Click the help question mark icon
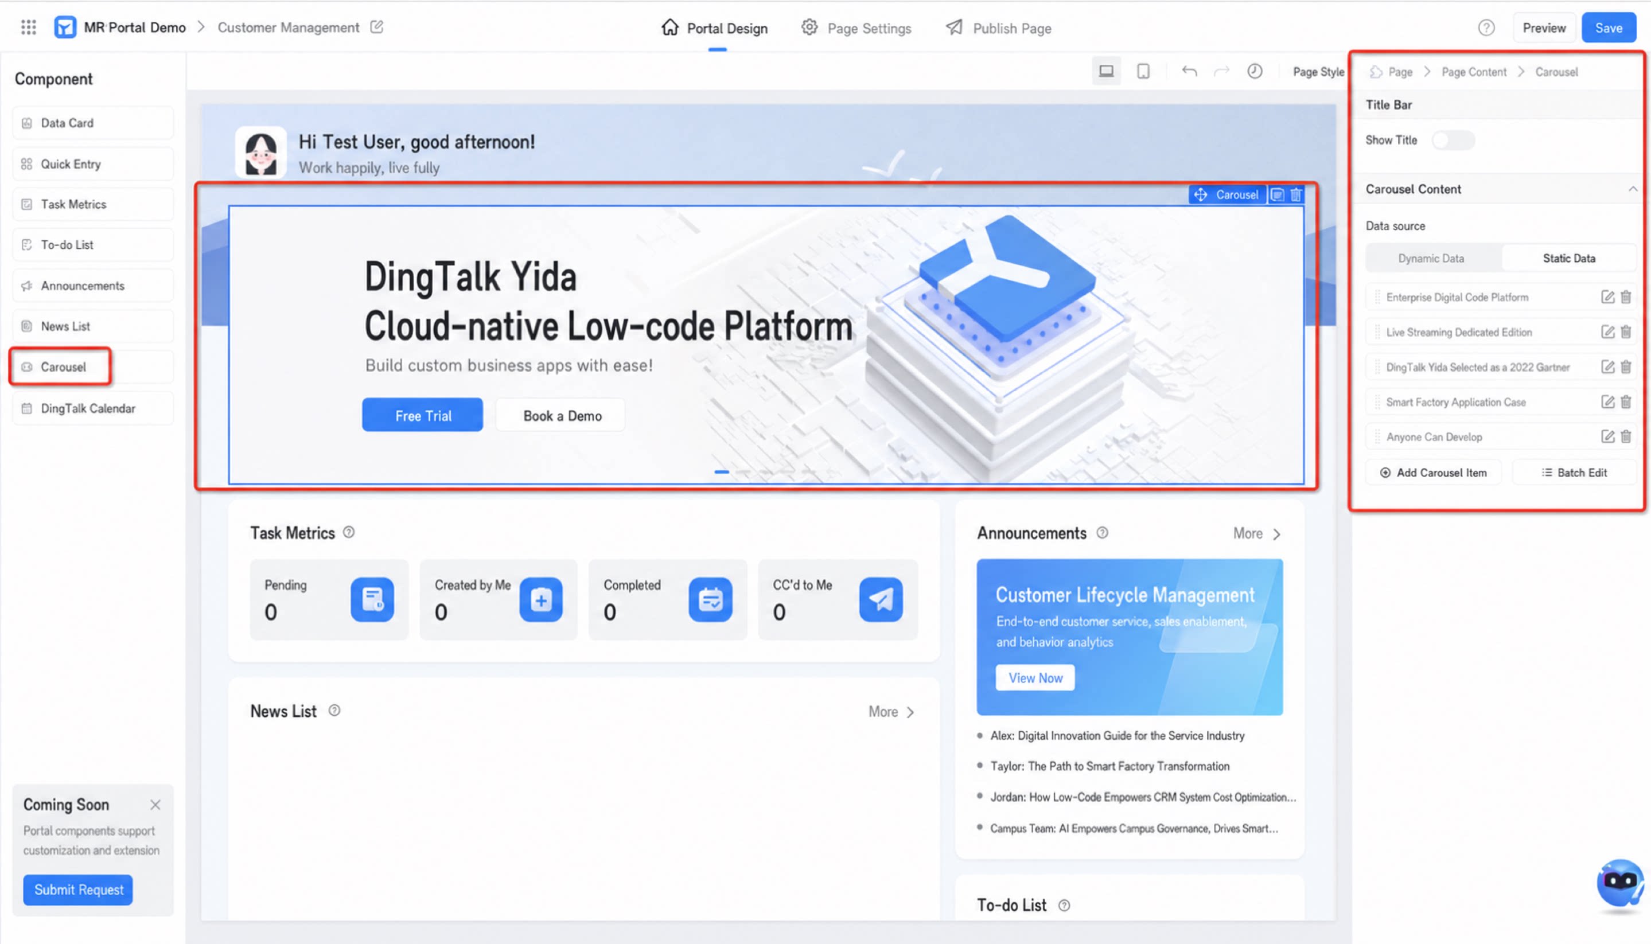The height and width of the screenshot is (944, 1651). pos(1486,28)
